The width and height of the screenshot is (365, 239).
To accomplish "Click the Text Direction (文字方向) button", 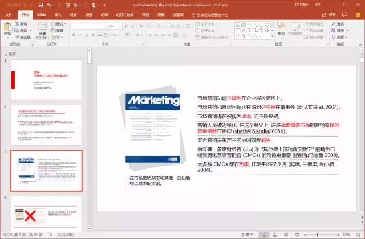I will coord(206,24).
